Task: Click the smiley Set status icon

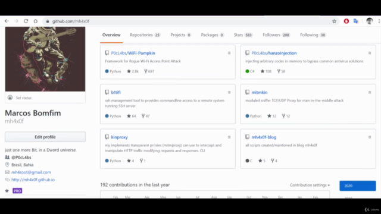Action: (10, 97)
